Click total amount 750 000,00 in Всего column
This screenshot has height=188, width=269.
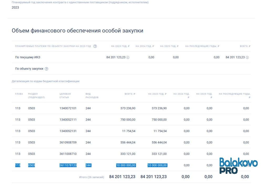pyautogui.click(x=128, y=119)
